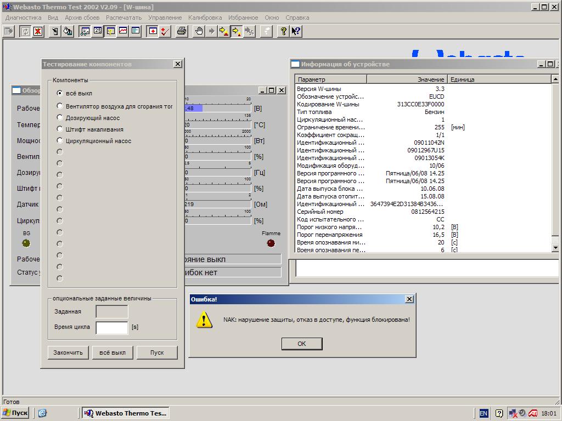Click the voltage gauge bar marked [В]

point(218,108)
